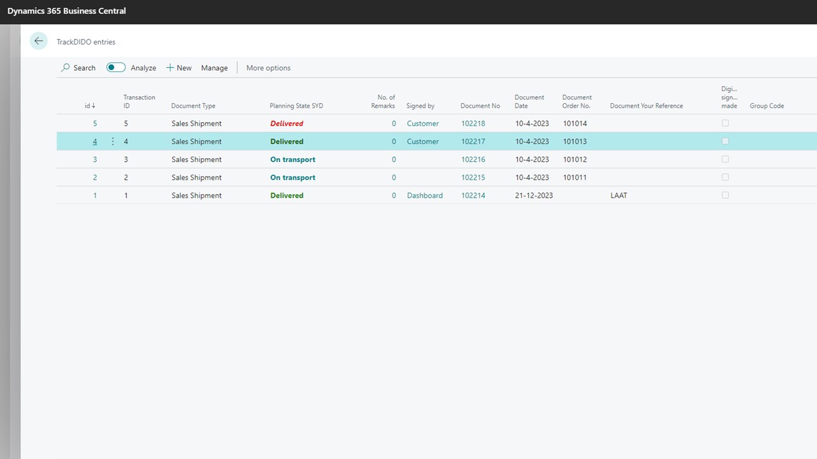Screen dimensions: 817x459
Task: Check digital signature box for document 102214
Action: (725, 195)
